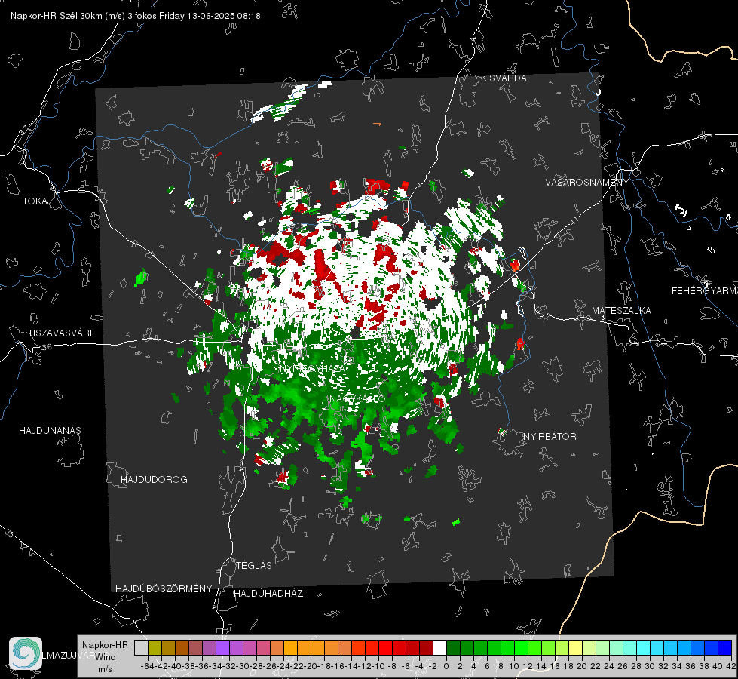738x679 pixels.
Task: Pick the white swatch between -2 and 0
Action: click(439, 647)
